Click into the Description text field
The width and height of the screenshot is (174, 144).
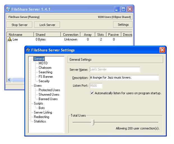124,78
